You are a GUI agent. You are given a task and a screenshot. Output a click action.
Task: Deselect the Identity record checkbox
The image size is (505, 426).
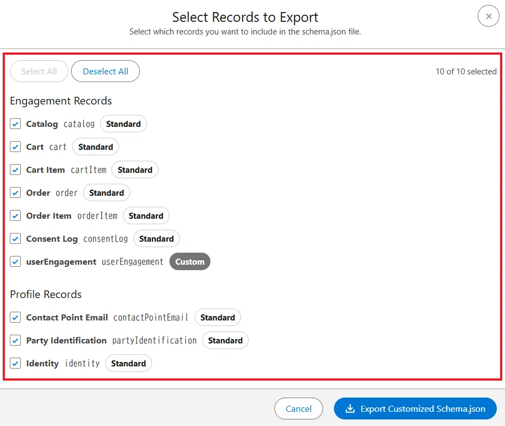(x=15, y=363)
